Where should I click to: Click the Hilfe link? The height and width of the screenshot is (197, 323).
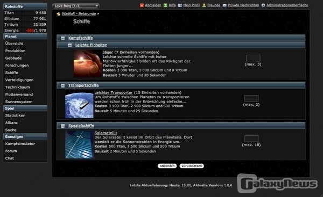coord(172,5)
